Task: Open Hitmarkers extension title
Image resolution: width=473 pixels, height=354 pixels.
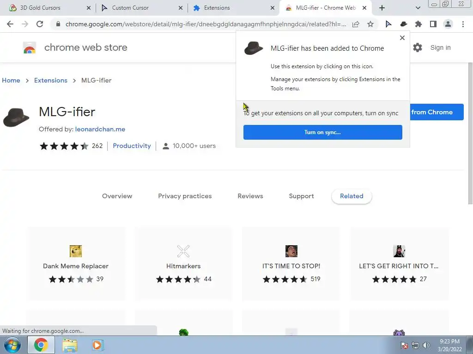Action: coord(183,266)
